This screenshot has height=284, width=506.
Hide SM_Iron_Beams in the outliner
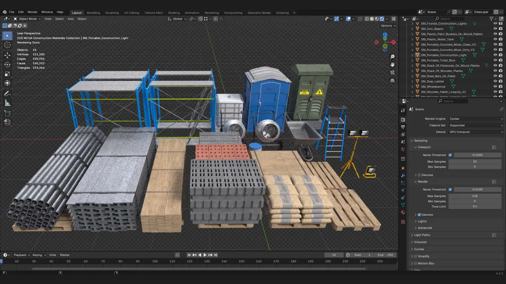[495, 29]
